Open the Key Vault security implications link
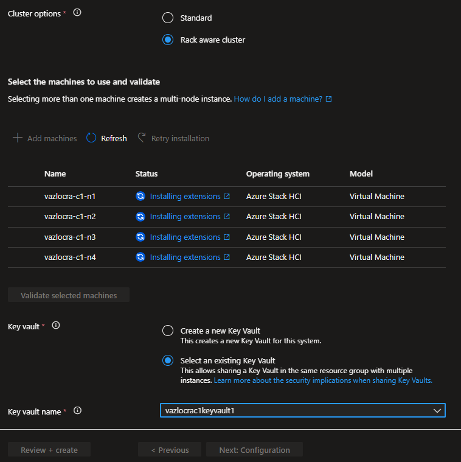 point(323,380)
